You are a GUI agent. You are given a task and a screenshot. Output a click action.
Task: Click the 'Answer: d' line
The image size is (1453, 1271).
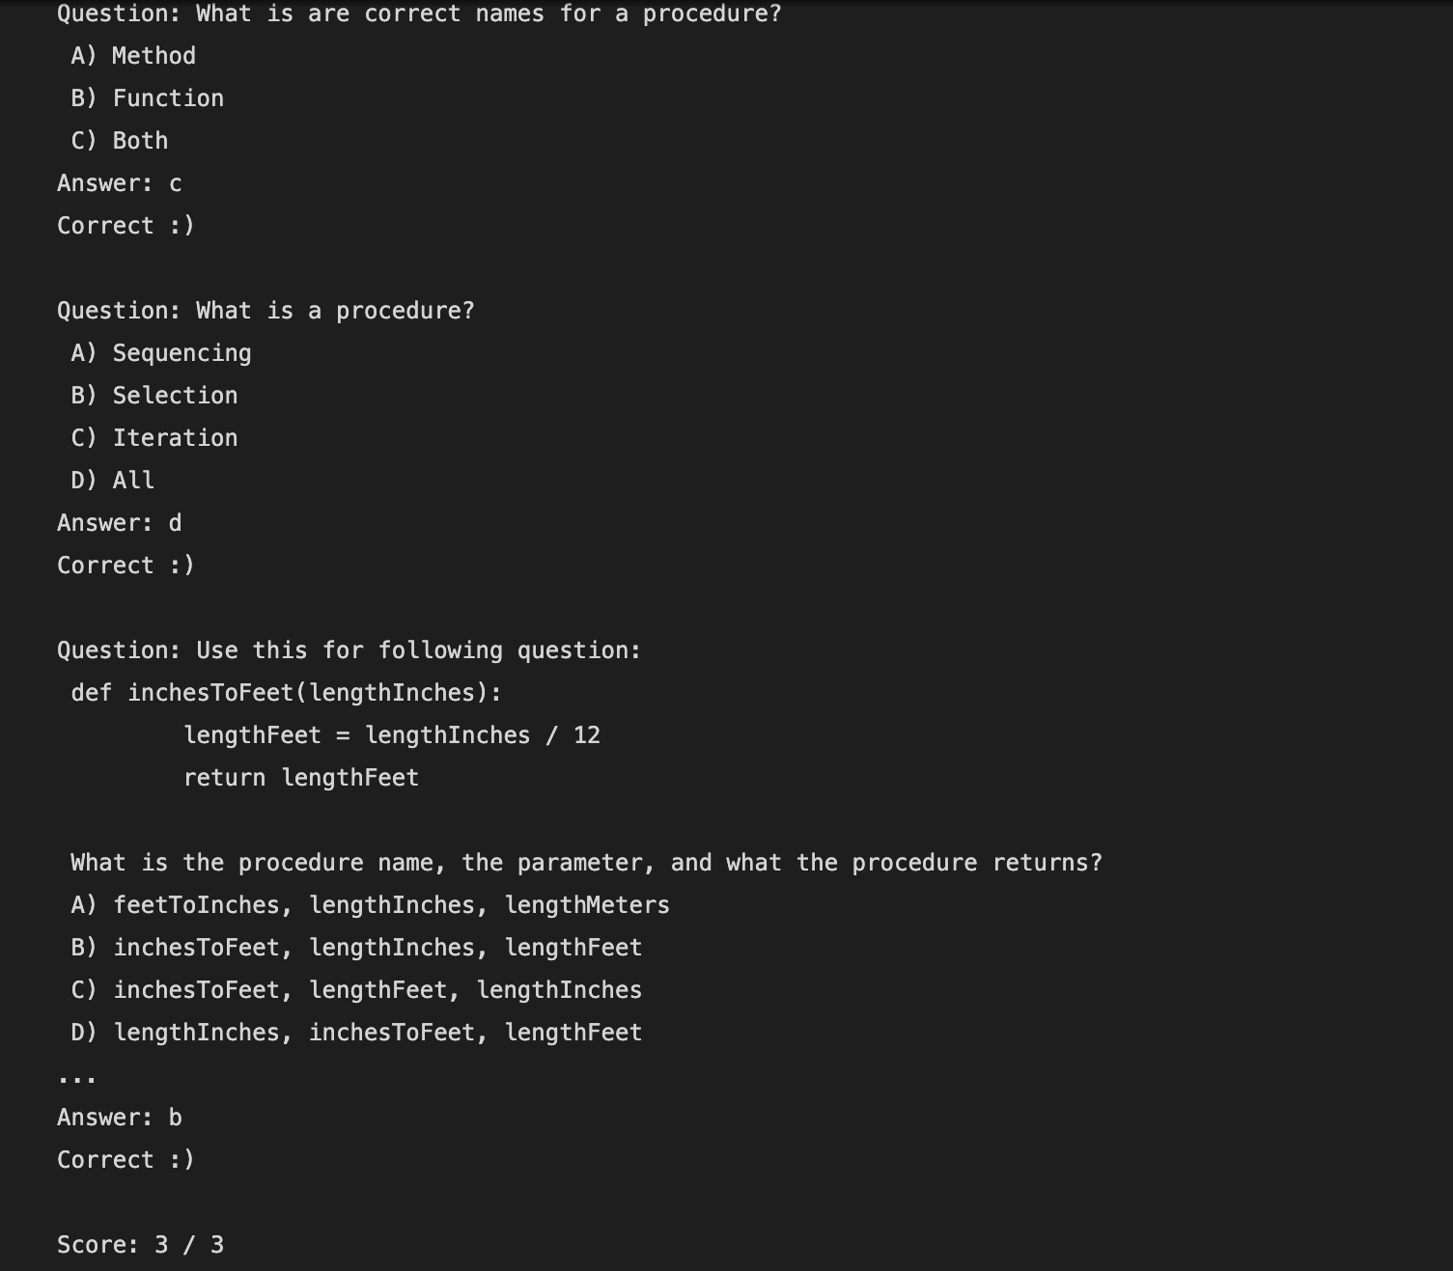click(119, 523)
